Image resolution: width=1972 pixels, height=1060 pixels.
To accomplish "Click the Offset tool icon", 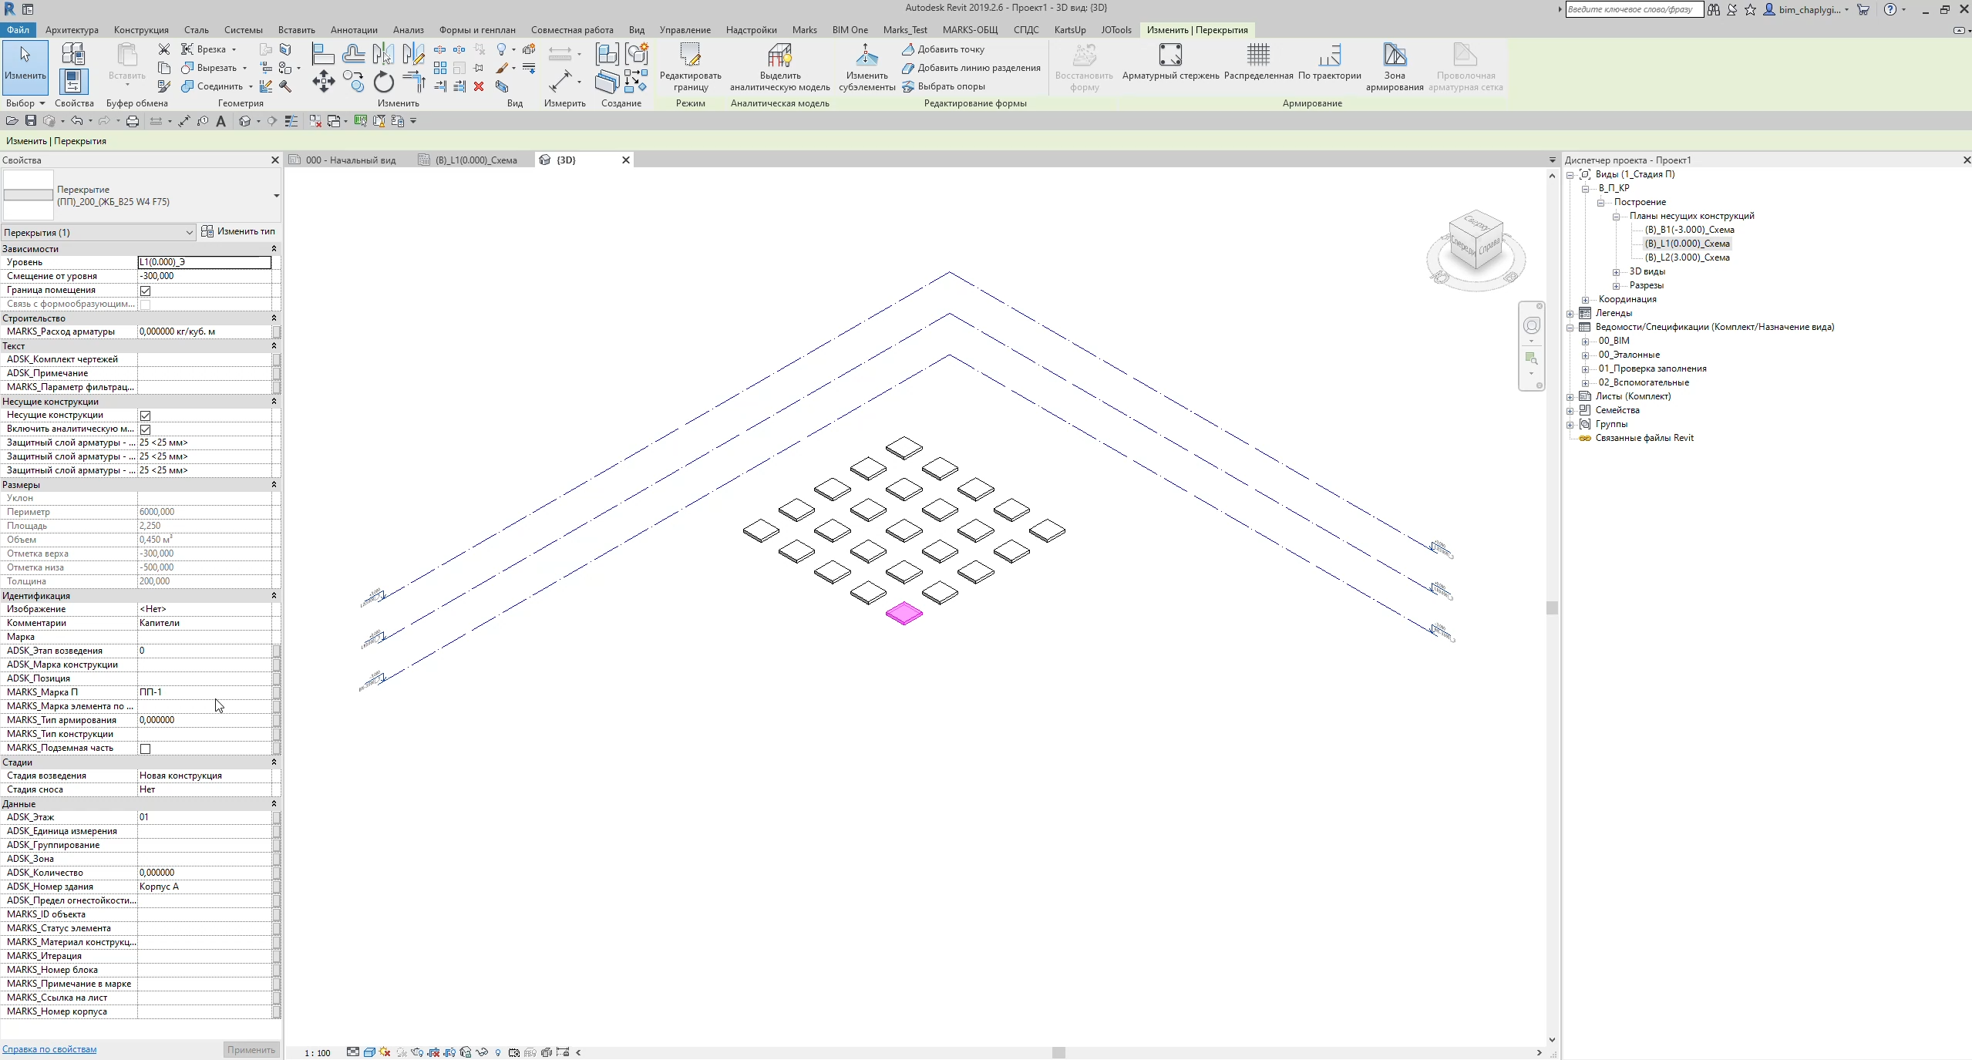I will point(353,53).
